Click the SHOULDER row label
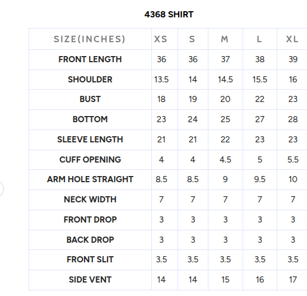The height and width of the screenshot is (296, 307). [x=90, y=80]
